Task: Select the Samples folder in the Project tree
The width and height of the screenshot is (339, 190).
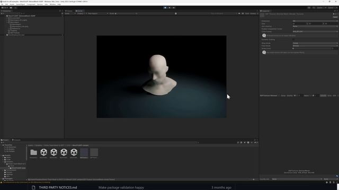Action: [10, 161]
